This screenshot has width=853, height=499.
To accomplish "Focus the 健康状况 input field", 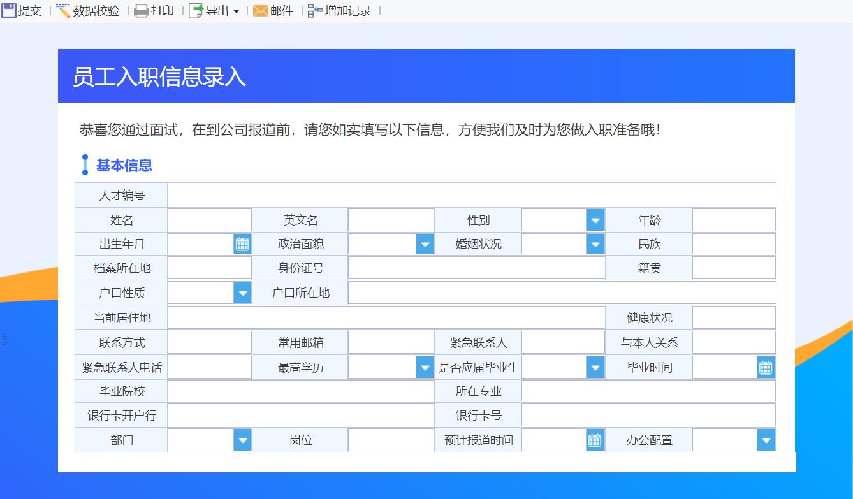I will [x=734, y=317].
